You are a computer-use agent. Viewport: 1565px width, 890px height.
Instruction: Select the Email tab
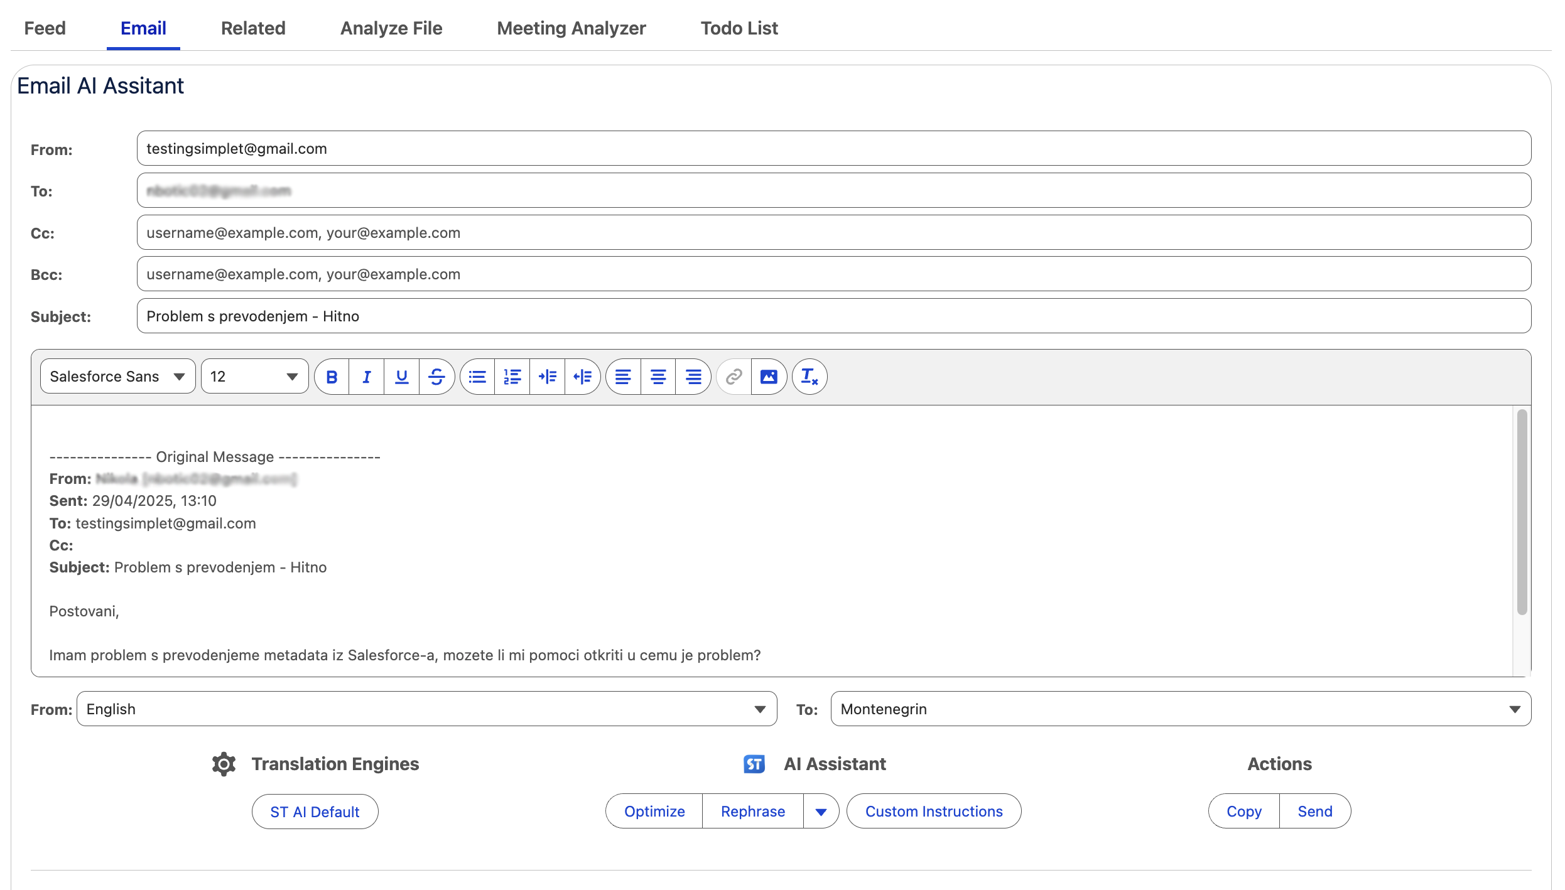(143, 28)
